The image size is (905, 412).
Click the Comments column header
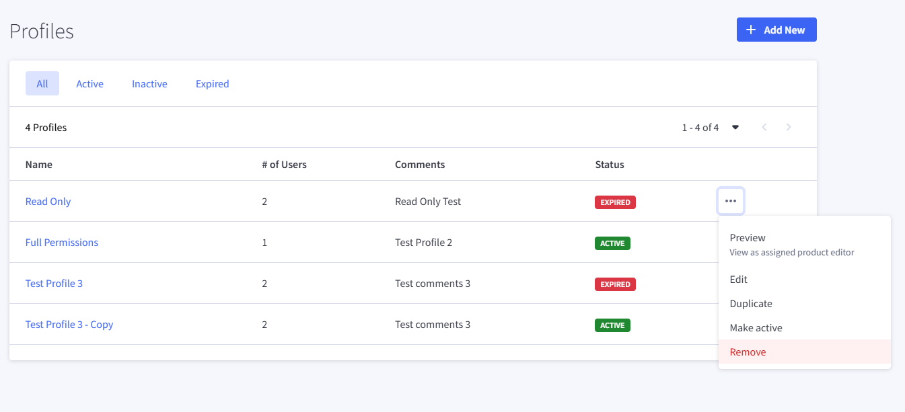click(420, 164)
